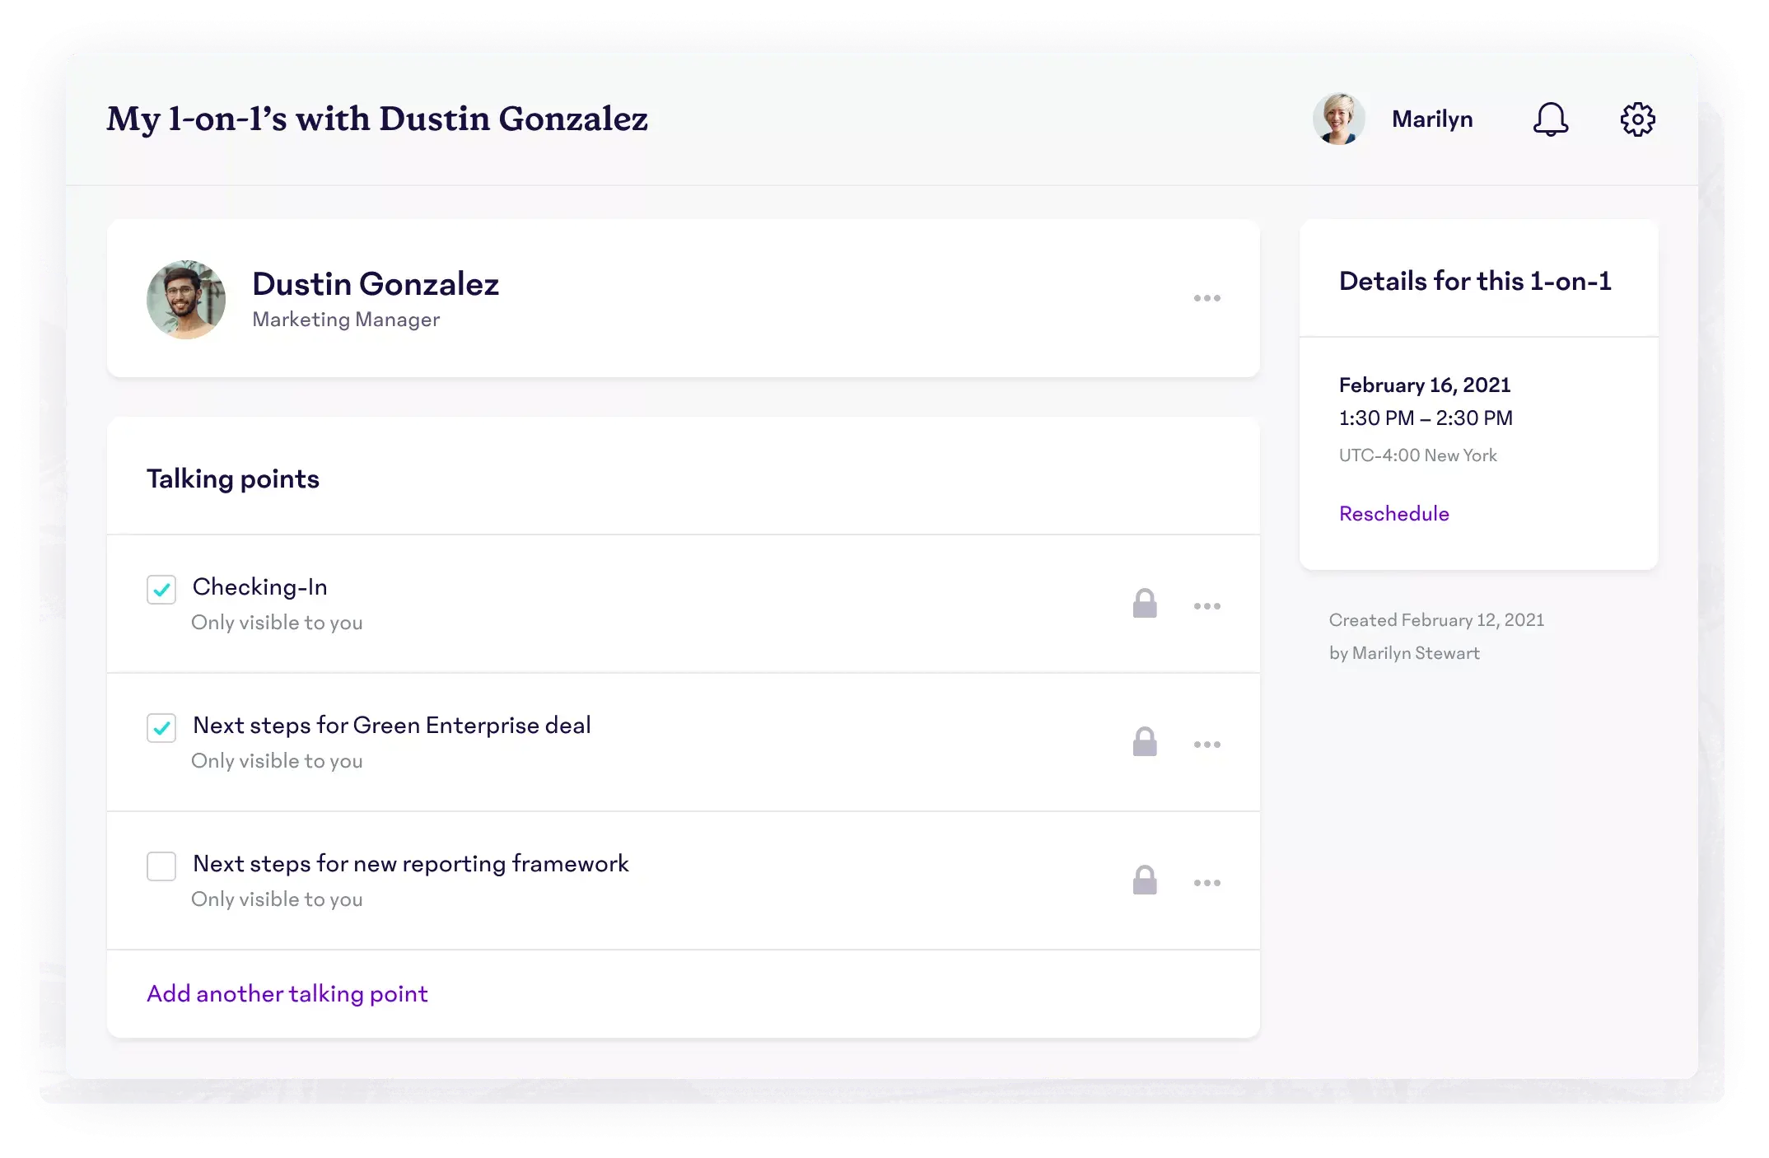Click the lock icon on Checking-In
Image resolution: width=1769 pixels, height=1158 pixels.
point(1145,604)
